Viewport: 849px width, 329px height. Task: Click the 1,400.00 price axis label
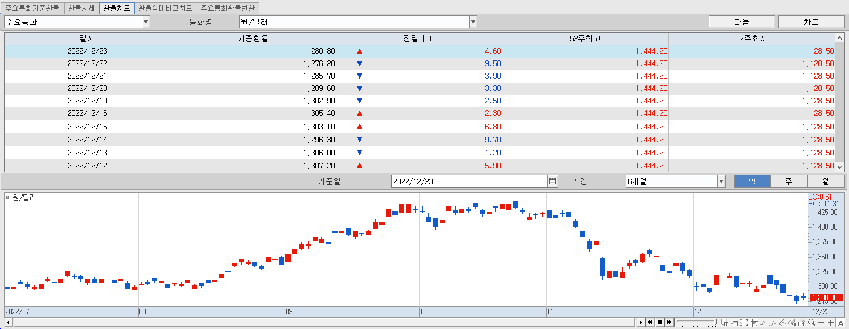[825, 227]
